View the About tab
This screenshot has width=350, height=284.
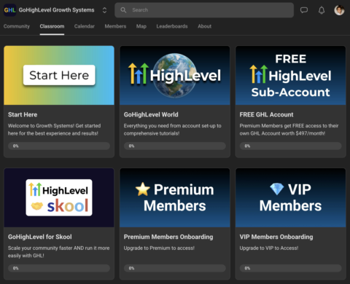pos(204,26)
